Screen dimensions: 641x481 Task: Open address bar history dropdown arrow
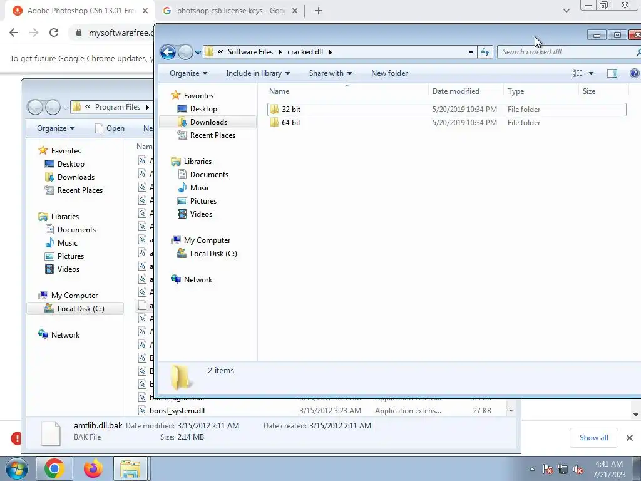[x=471, y=53]
